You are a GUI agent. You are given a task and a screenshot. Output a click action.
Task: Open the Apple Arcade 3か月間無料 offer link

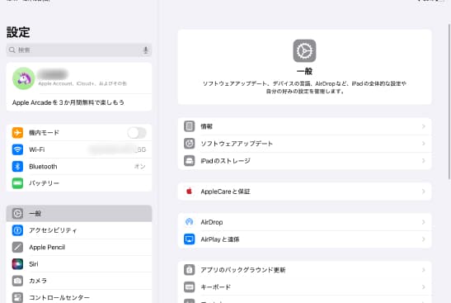[68, 102]
